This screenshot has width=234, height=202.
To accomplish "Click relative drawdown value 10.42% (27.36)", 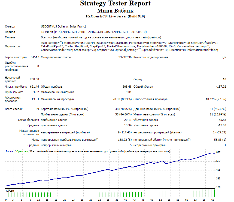I will click(x=216, y=99).
